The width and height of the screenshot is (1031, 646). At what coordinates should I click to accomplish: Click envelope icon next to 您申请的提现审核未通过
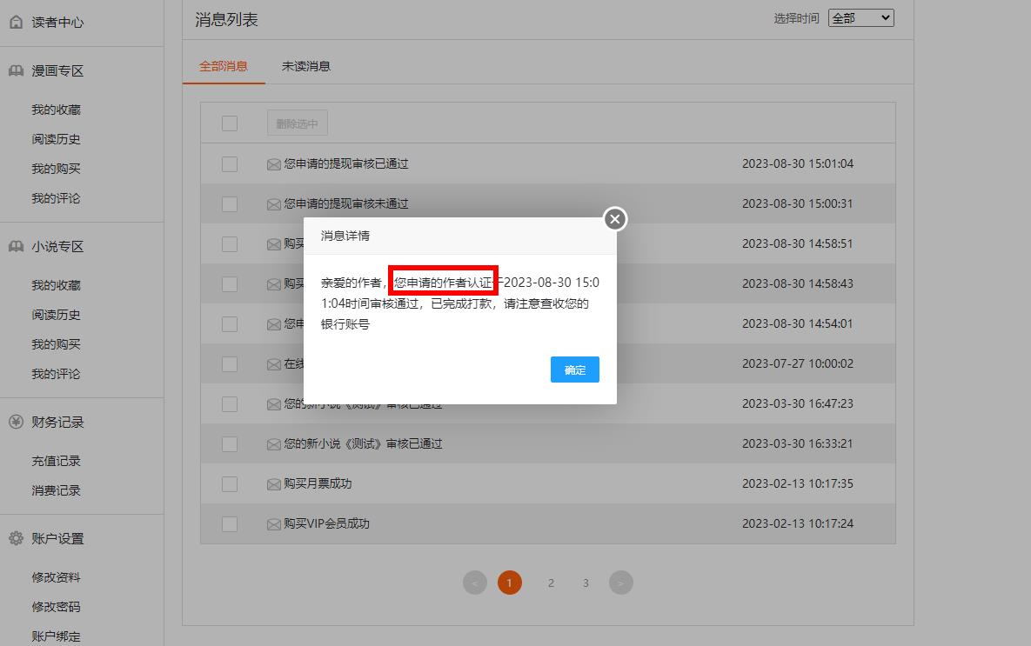pyautogui.click(x=274, y=204)
